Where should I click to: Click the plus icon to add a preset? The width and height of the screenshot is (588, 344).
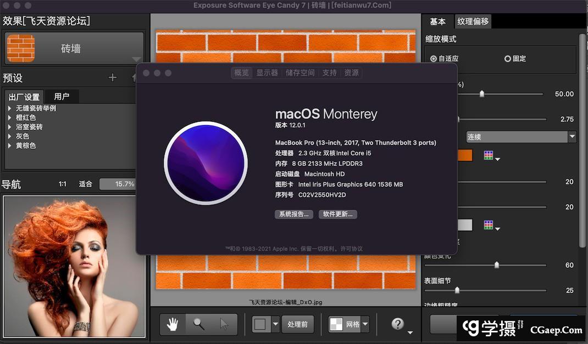click(112, 77)
